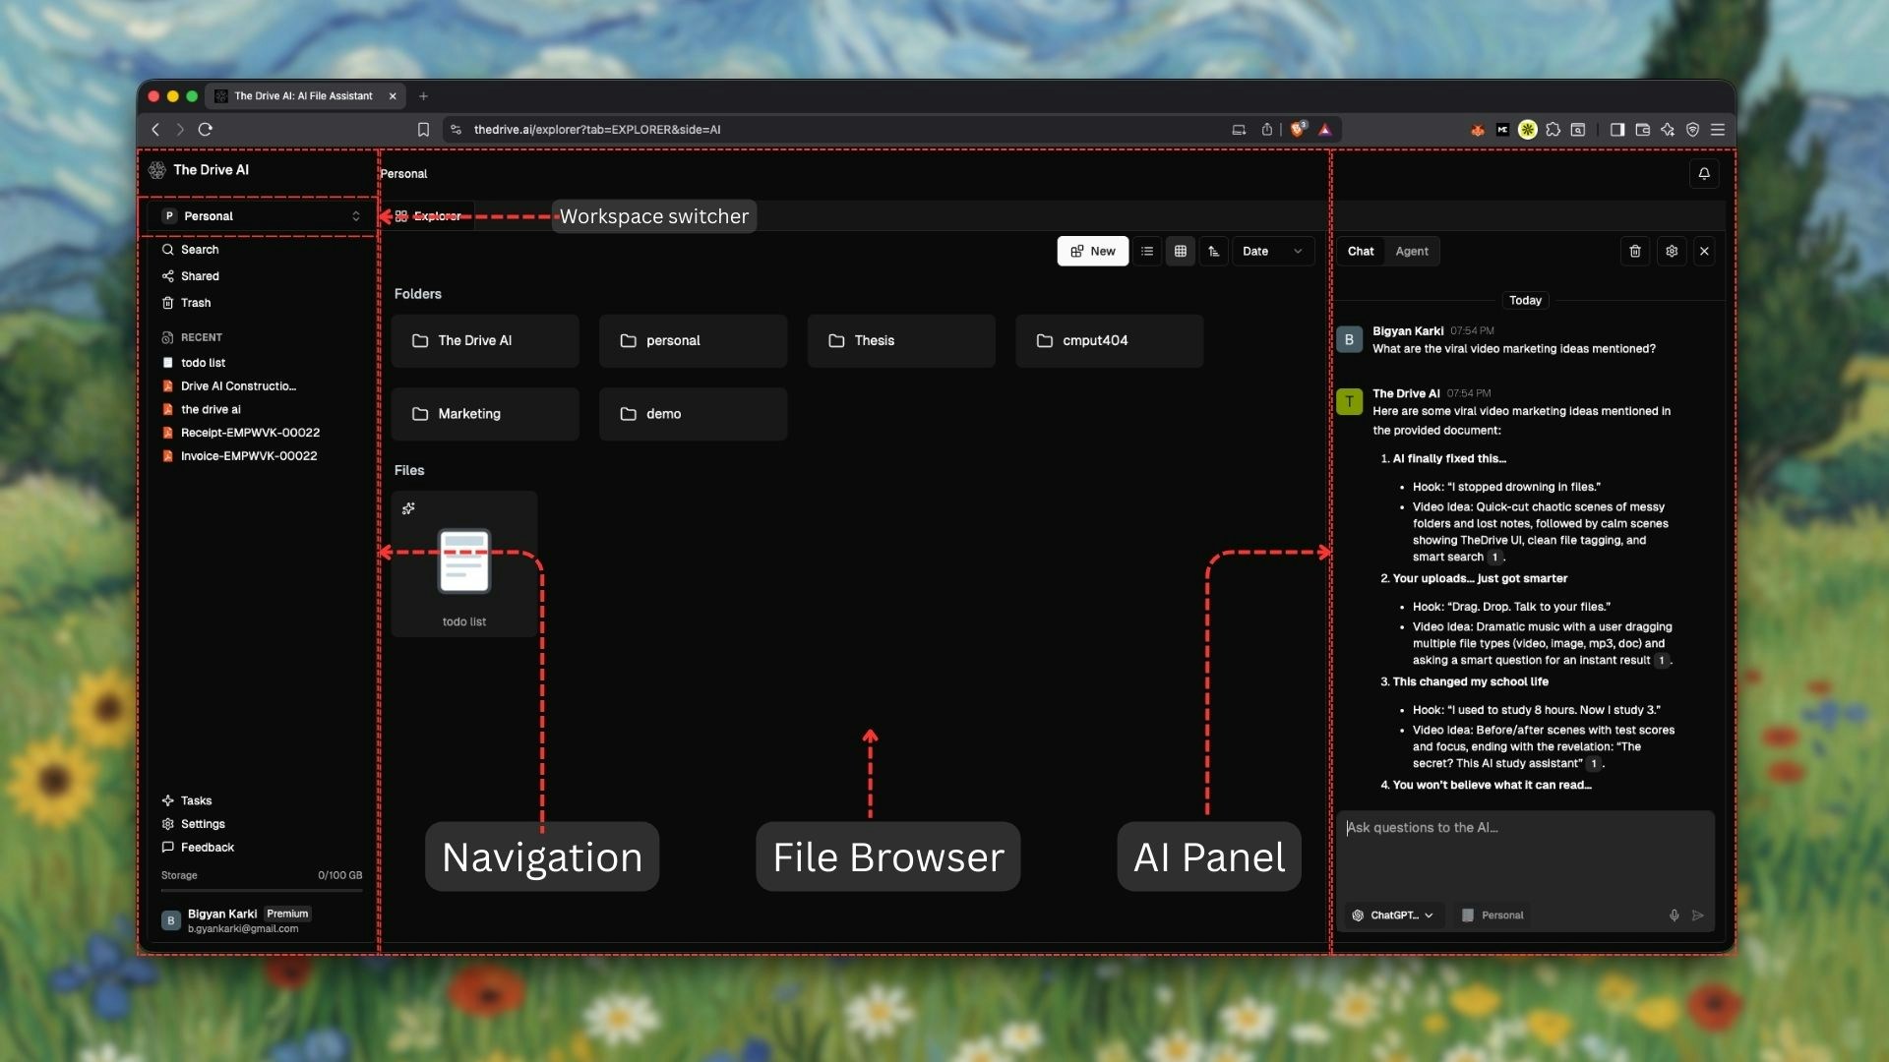The height and width of the screenshot is (1062, 1889).
Task: Open the ChatGPT model selector dropdown
Action: (x=1392, y=914)
